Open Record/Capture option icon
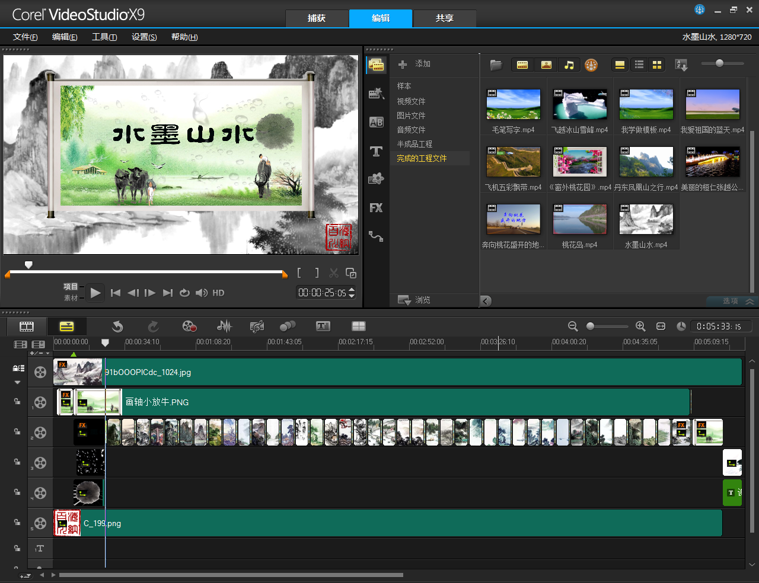Screen dimensions: 759x583 189,326
